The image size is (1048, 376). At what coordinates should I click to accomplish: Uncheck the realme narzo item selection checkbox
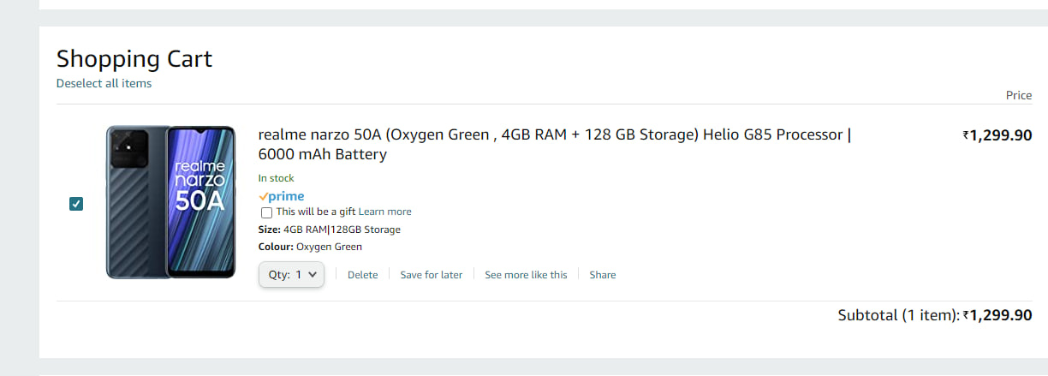(76, 204)
